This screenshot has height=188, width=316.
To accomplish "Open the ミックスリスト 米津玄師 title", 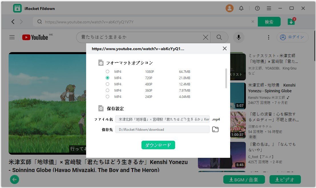I will pyautogui.click(x=273, y=58).
